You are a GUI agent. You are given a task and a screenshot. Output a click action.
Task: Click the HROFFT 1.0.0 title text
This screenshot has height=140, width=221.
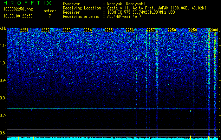[27, 3]
